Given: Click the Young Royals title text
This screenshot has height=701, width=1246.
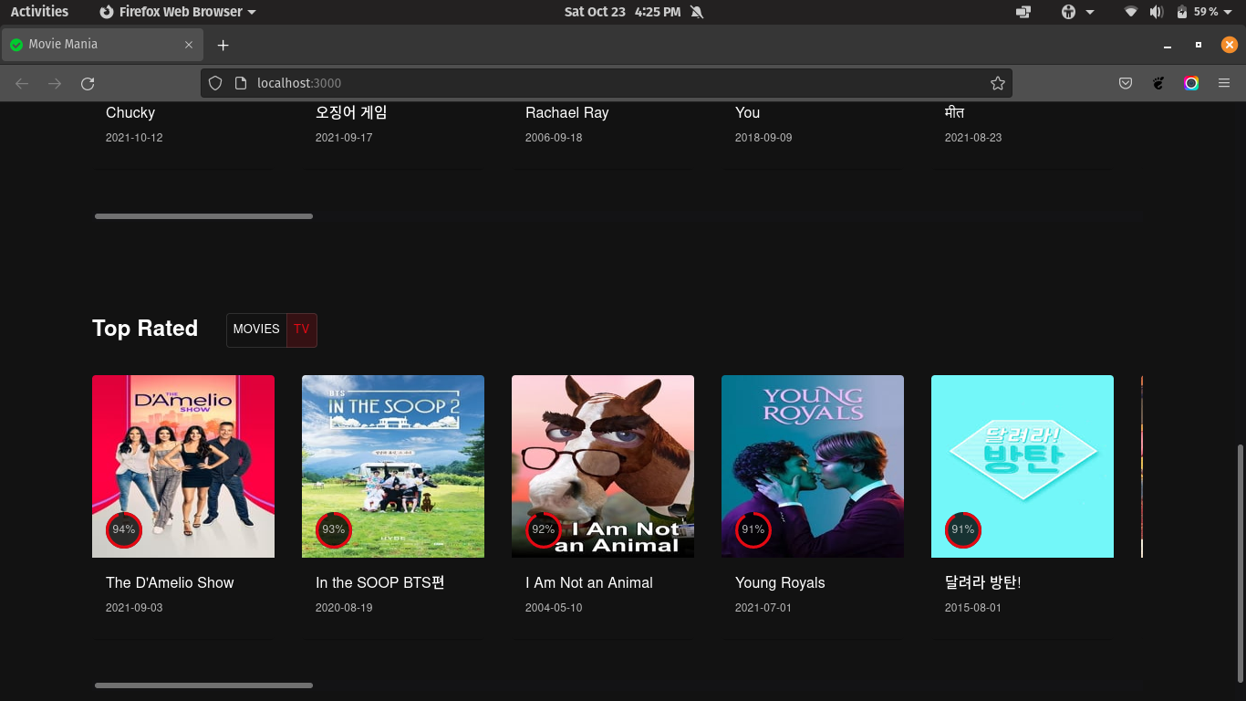Looking at the screenshot, I should point(780,582).
